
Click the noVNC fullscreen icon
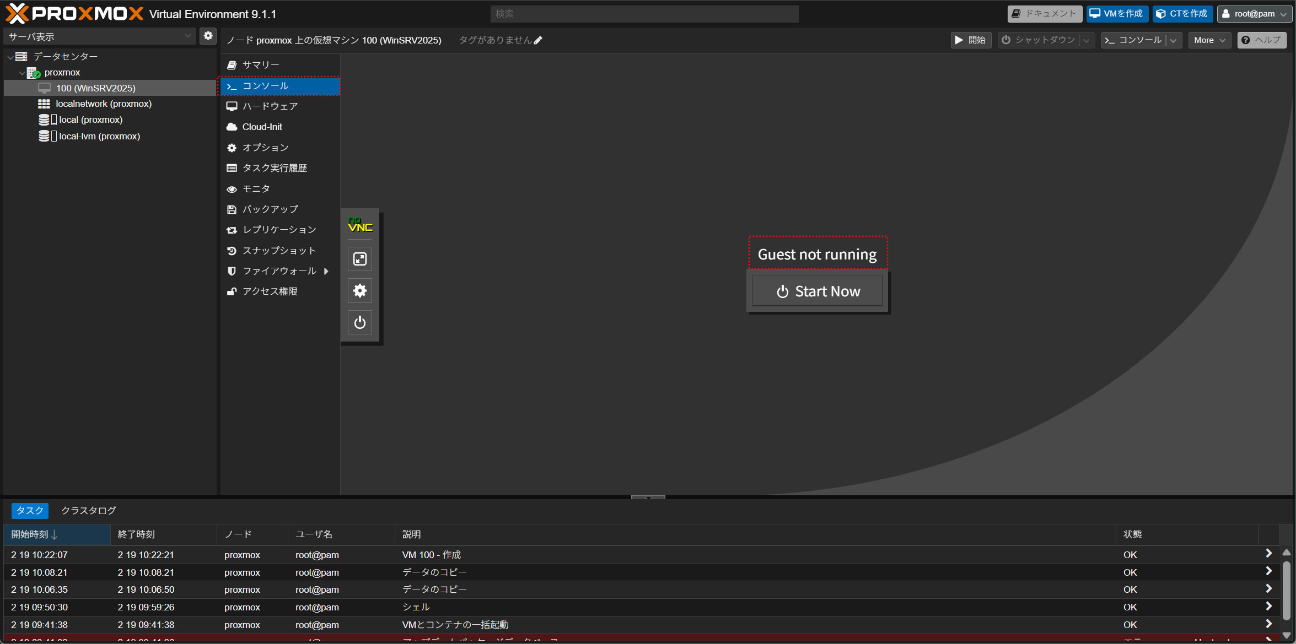[x=359, y=259]
